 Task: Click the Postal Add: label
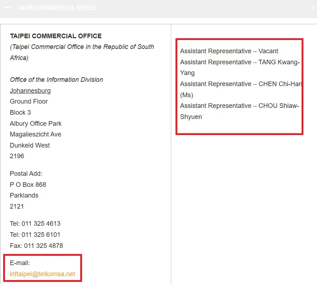(x=26, y=174)
